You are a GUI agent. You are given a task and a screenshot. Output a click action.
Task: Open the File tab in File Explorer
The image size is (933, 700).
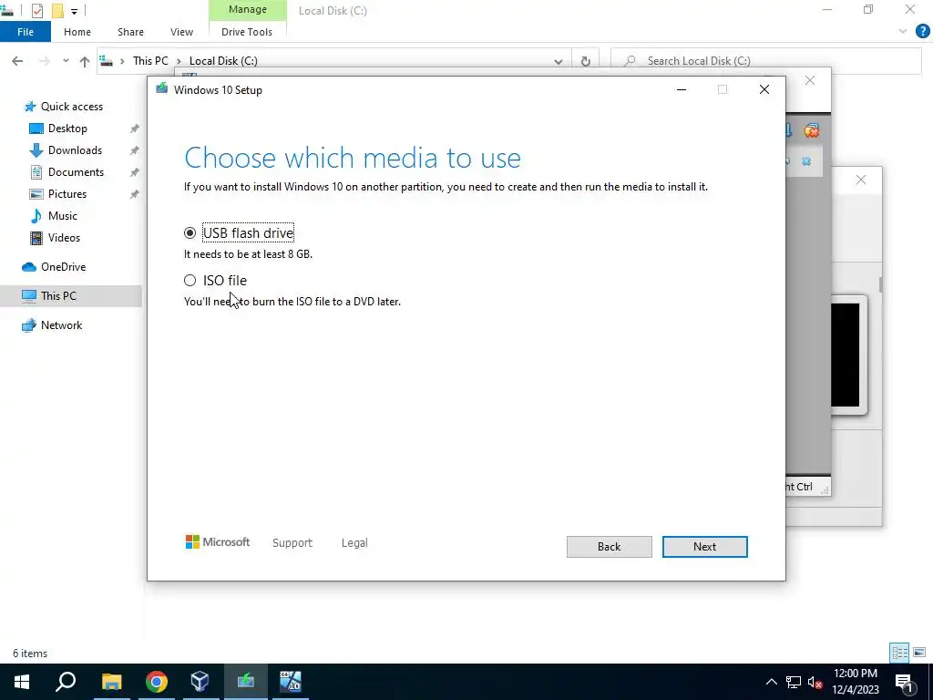25,32
